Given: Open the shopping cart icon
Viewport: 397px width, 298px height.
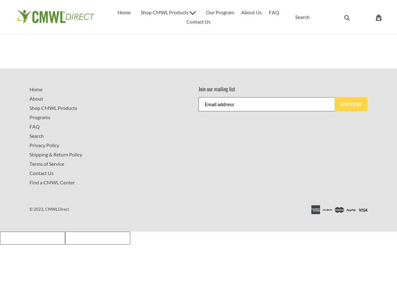Looking at the screenshot, I should tap(378, 17).
